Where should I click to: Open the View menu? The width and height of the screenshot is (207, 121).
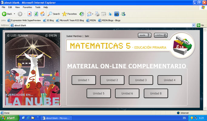click(x=17, y=7)
